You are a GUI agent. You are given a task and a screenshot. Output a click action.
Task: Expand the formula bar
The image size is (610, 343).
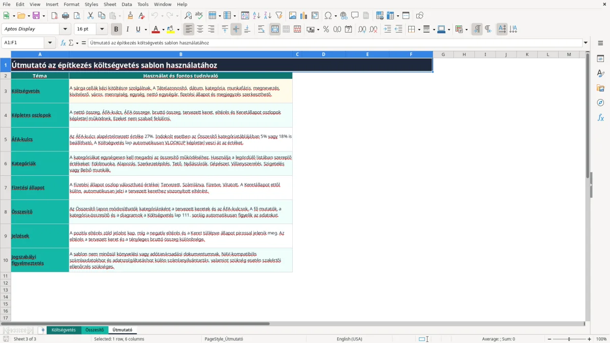[586, 43]
